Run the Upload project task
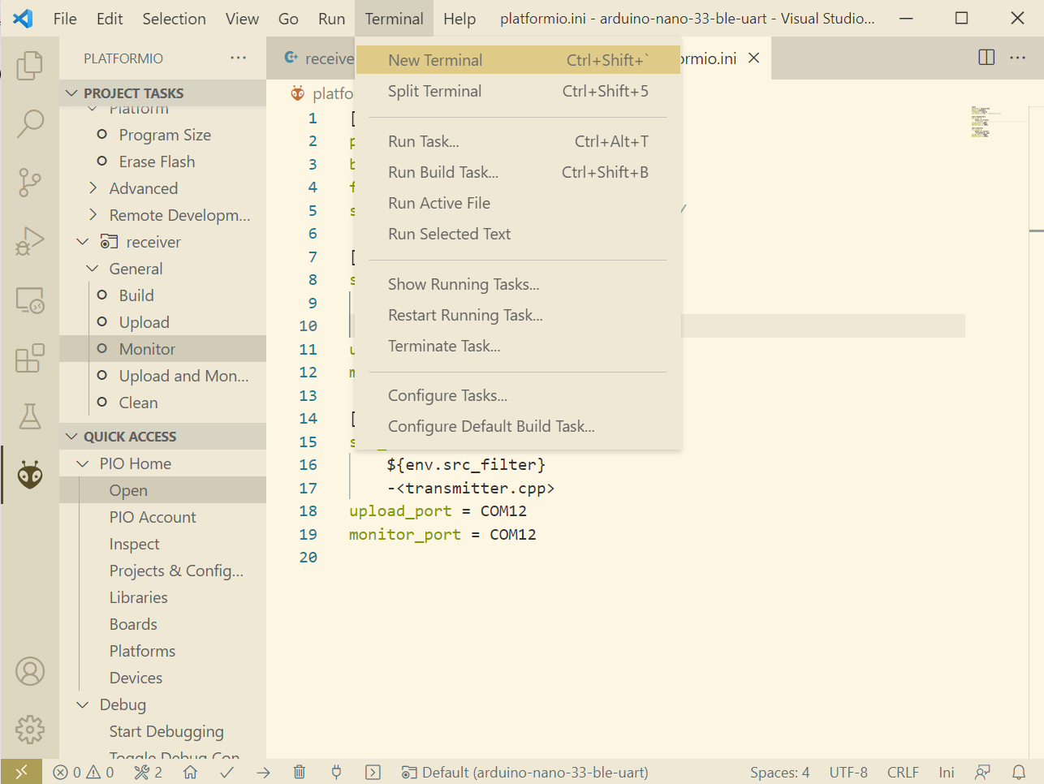Image resolution: width=1044 pixels, height=784 pixels. [162, 322]
